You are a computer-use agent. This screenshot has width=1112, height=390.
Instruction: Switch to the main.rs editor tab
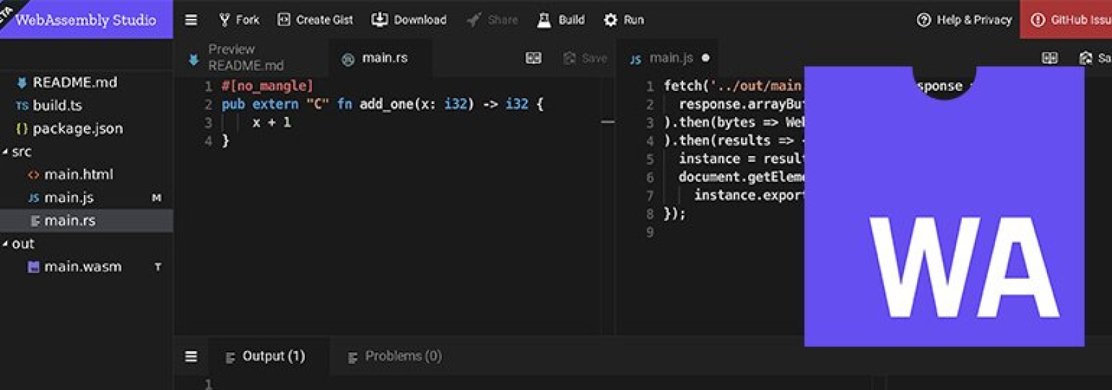point(381,58)
